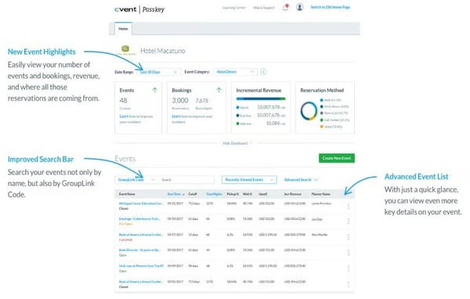Click Learn link in the Events card
This screenshot has height=299, width=470.
coord(124,117)
